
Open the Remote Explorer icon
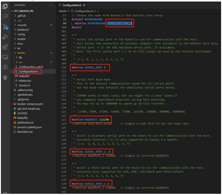(5, 57)
